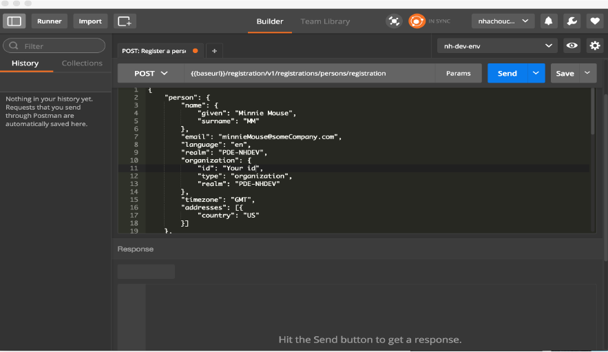Toggle environment quick look eye icon
Viewport: 608px width, 352px height.
coord(572,46)
